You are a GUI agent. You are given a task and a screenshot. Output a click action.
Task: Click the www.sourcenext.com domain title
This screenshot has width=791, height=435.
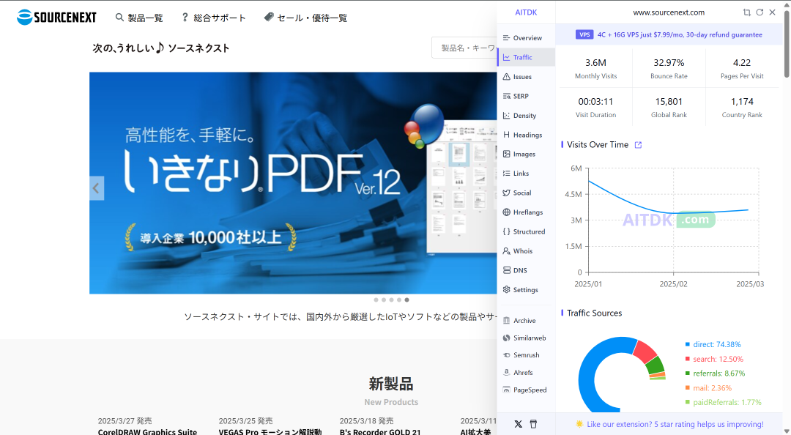669,12
